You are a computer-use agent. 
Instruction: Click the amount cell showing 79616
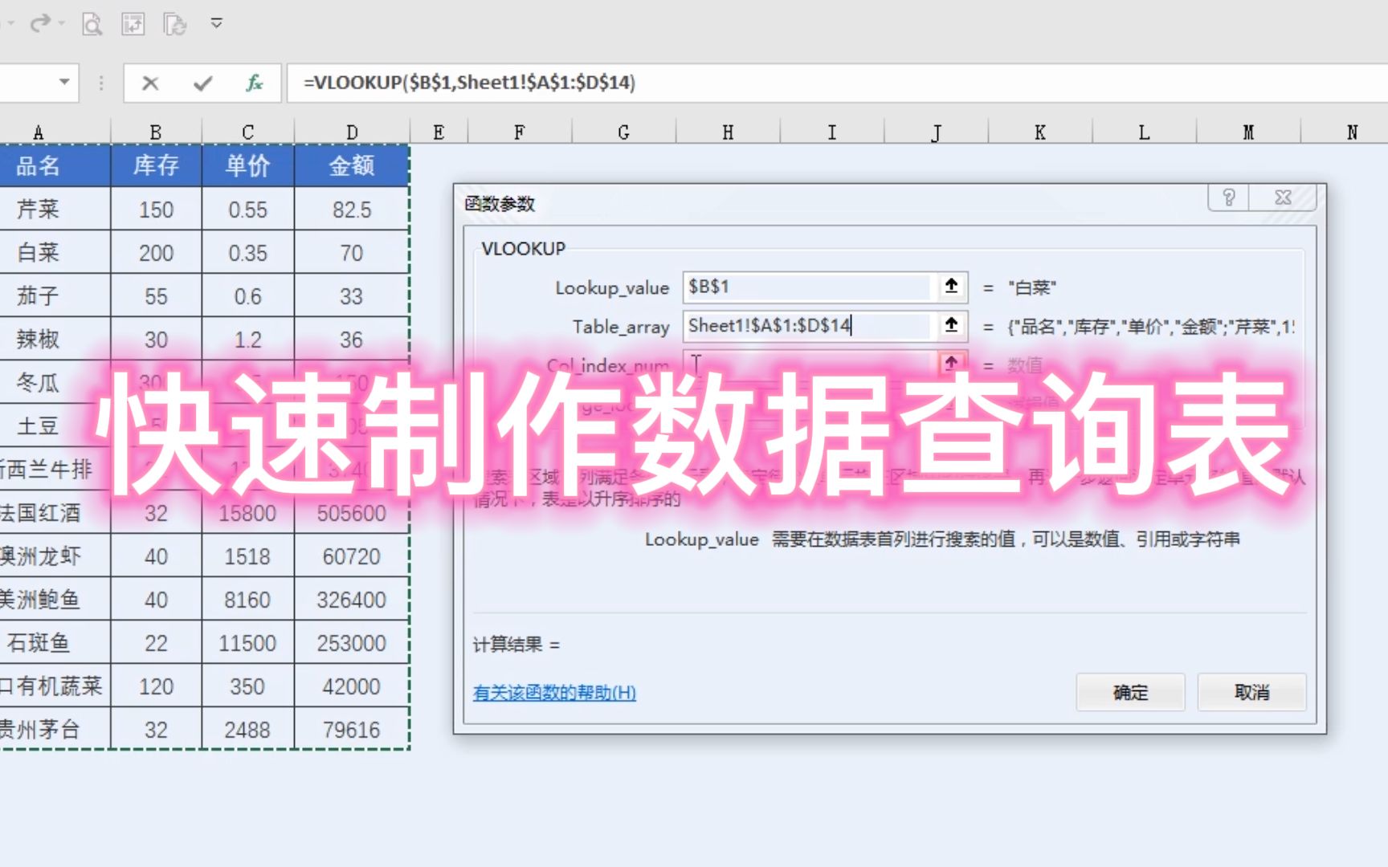click(352, 730)
